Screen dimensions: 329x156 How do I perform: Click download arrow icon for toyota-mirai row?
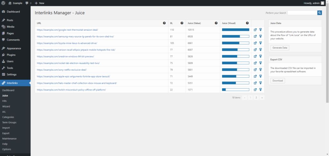point(260,43)
